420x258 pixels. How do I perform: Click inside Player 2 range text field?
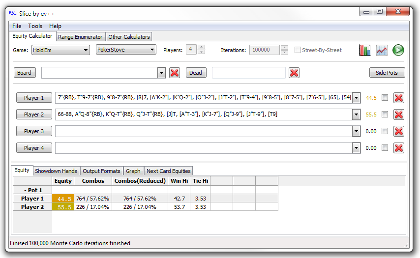tap(204, 115)
